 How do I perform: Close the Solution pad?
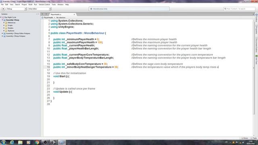[39, 14]
